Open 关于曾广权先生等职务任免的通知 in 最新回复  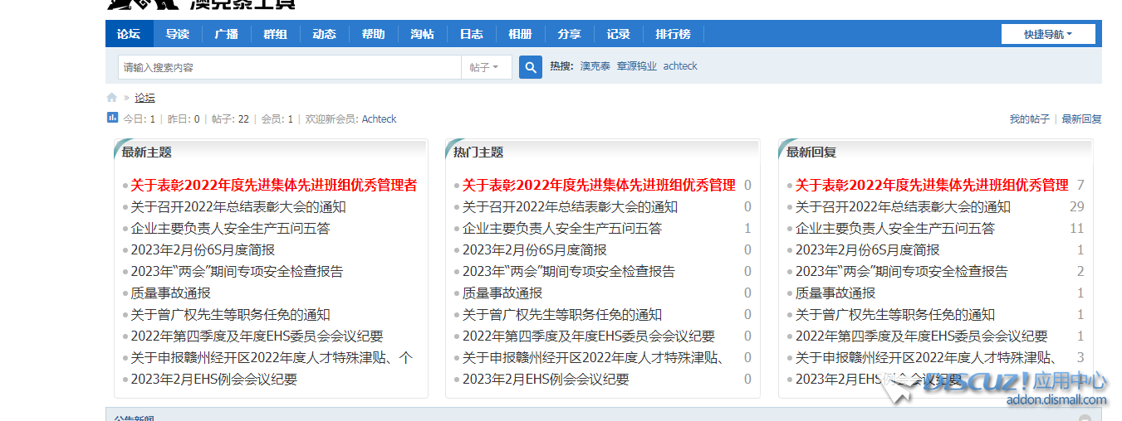pos(895,315)
